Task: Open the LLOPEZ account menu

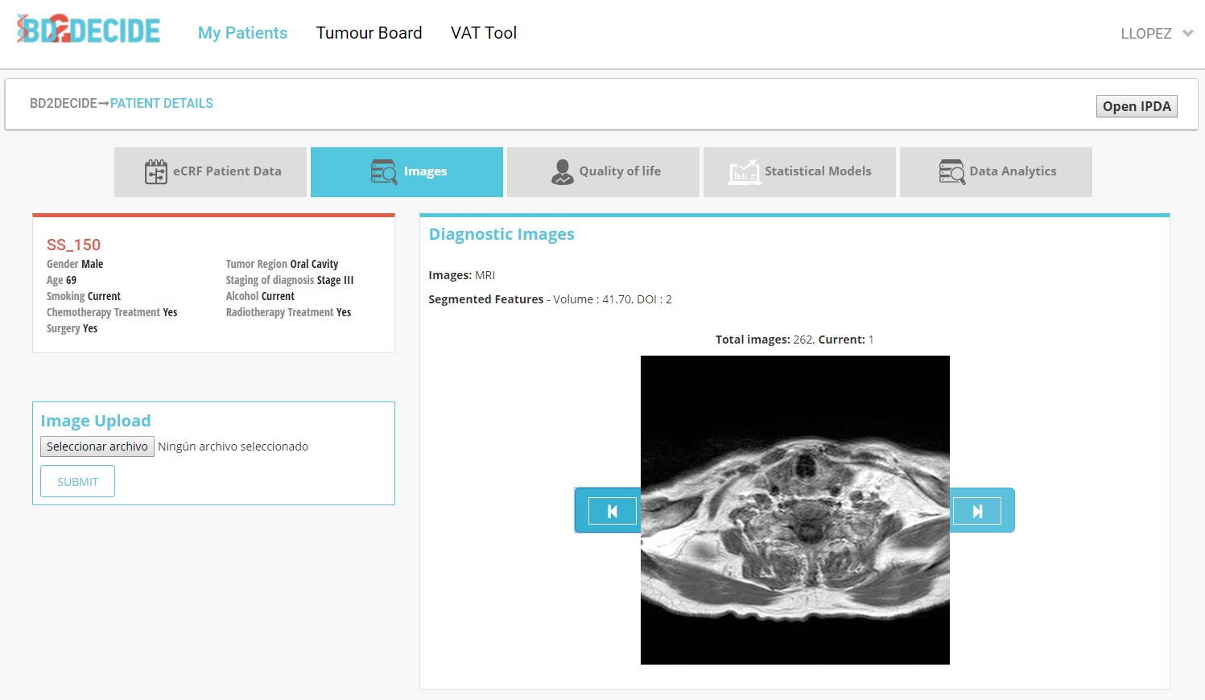Action: click(x=1145, y=34)
